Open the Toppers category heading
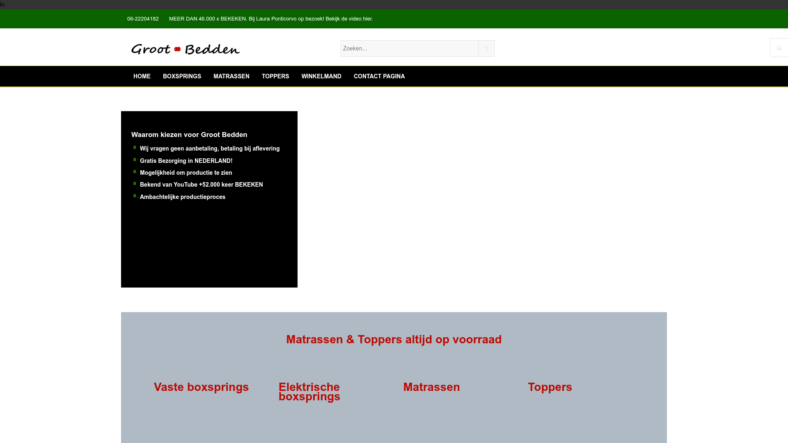Screen dimensions: 788x443 550,387
